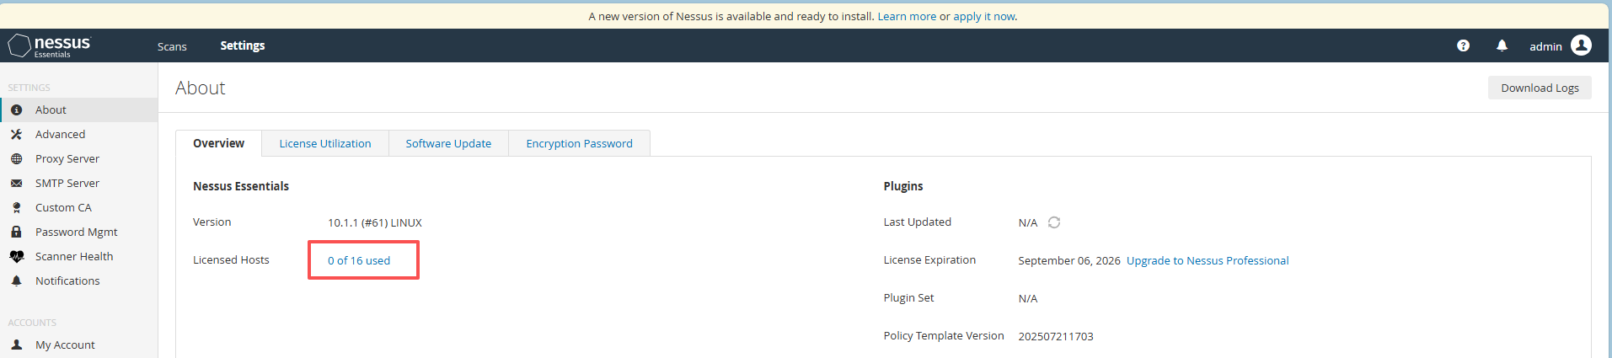Viewport: 1612px width, 358px height.
Task: Select the Overview tab
Action: tap(218, 143)
